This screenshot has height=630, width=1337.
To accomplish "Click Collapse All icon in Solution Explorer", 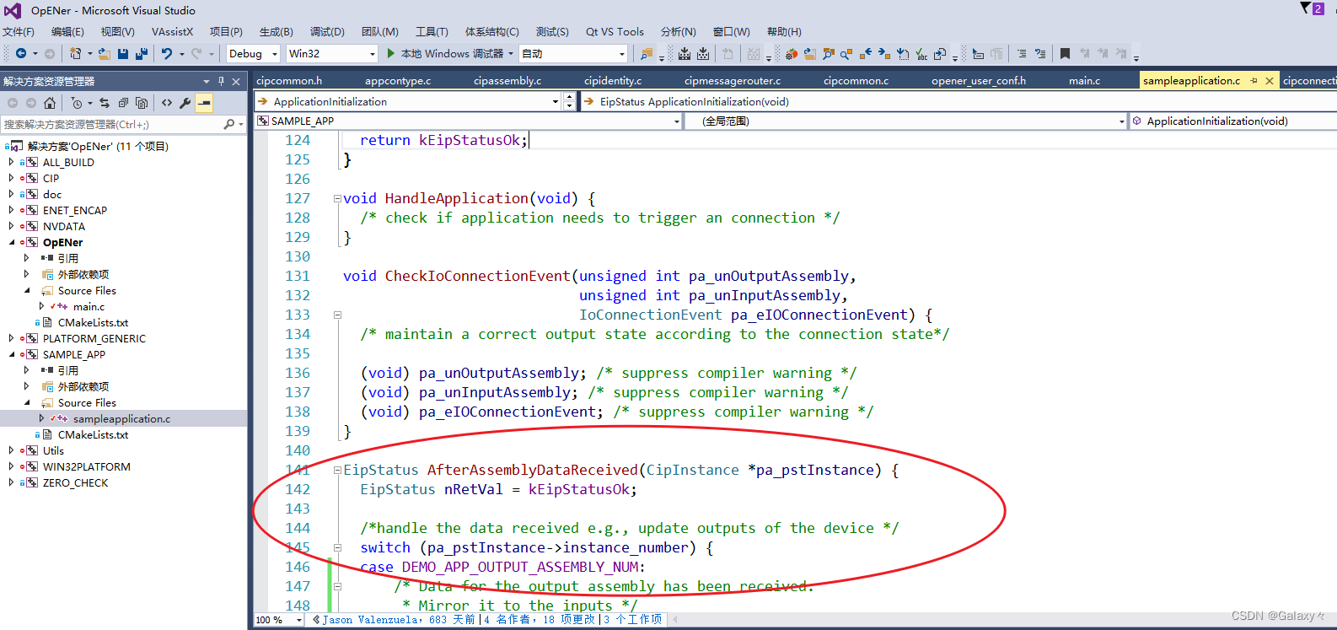I will tap(123, 103).
